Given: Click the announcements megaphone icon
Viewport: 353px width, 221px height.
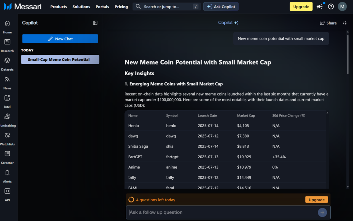Looking at the screenshot, I should click(320, 7).
